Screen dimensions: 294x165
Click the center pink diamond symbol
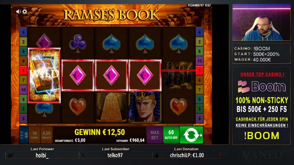111,76
